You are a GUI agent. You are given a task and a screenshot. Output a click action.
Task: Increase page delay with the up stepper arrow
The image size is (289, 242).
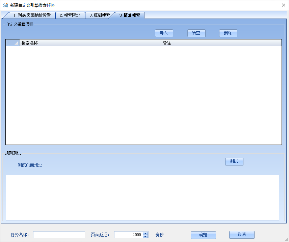tap(145, 233)
